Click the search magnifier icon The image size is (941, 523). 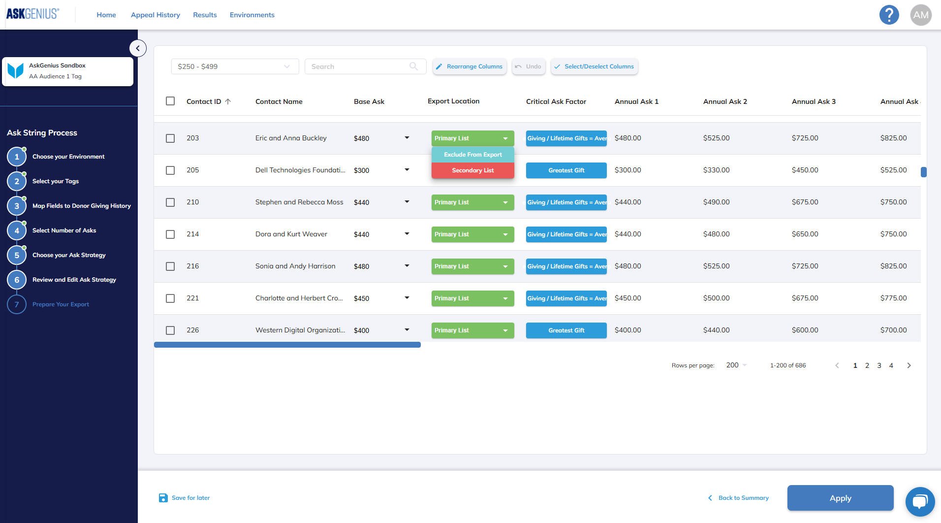point(413,66)
